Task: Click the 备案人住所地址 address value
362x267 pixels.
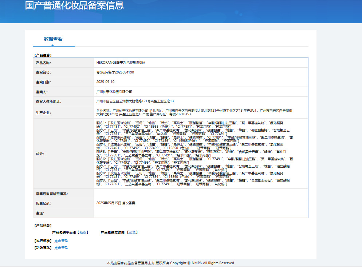Action: tap(135, 101)
